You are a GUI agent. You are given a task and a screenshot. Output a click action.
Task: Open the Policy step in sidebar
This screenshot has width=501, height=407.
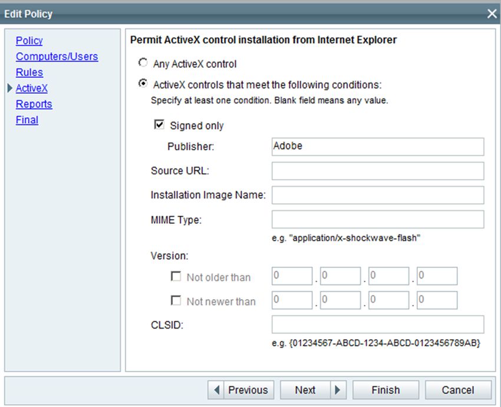[x=29, y=41]
